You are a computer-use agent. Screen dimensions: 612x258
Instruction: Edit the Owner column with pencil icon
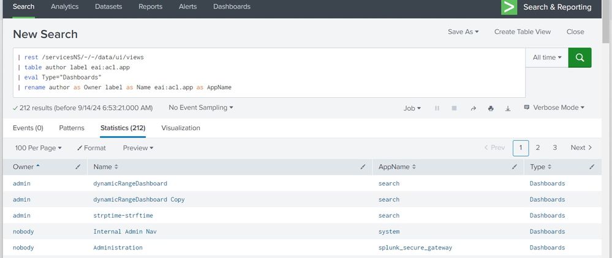click(78, 167)
